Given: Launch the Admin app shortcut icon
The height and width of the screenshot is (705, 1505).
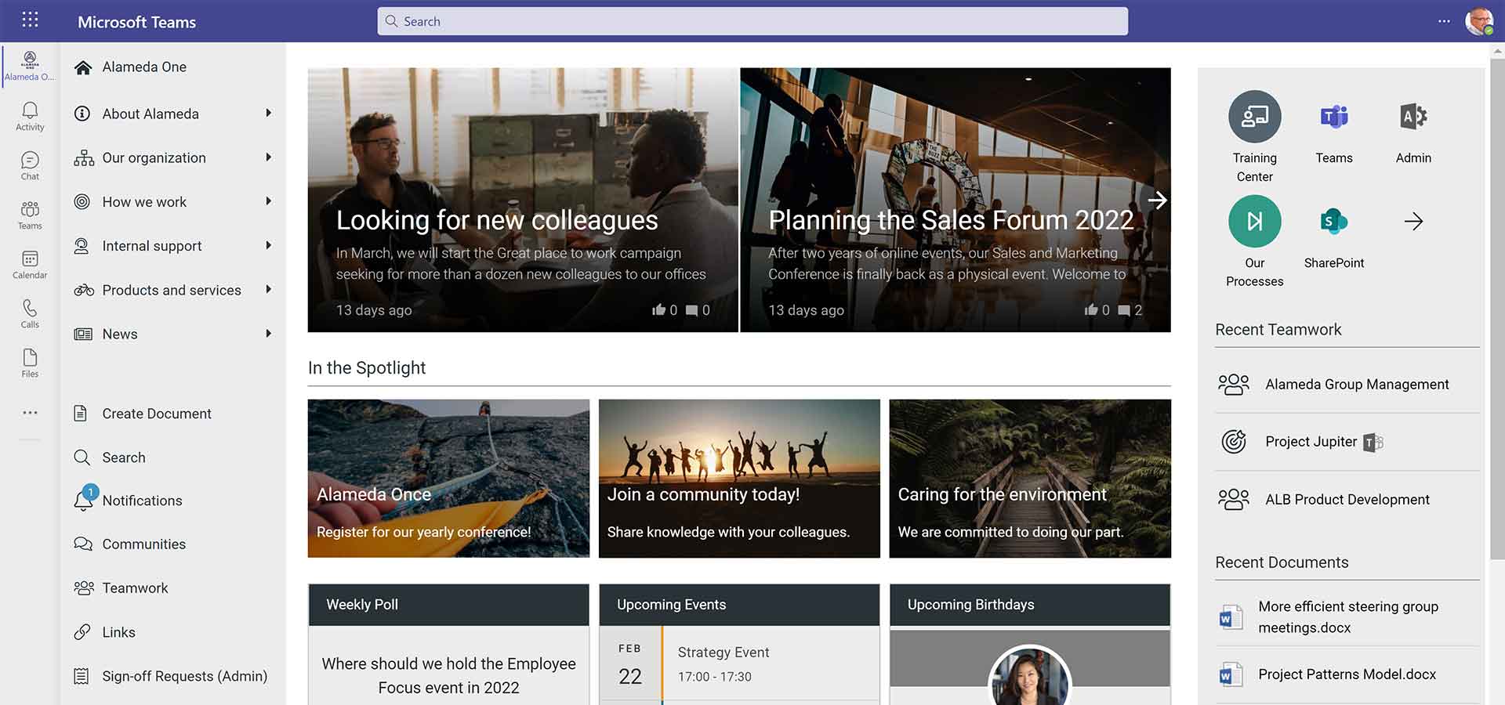Looking at the screenshot, I should [1413, 117].
